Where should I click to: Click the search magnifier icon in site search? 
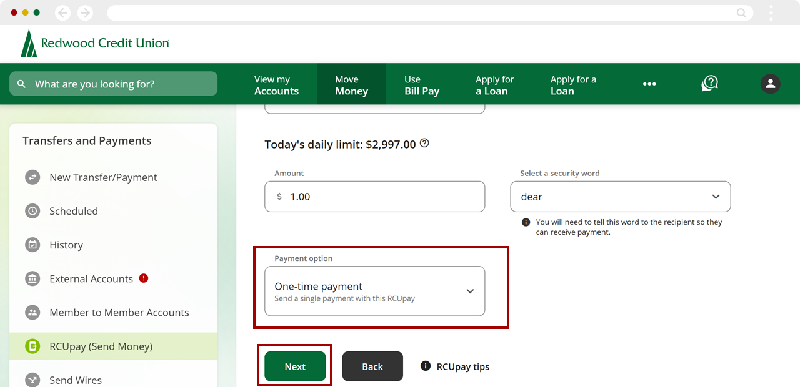click(x=22, y=84)
